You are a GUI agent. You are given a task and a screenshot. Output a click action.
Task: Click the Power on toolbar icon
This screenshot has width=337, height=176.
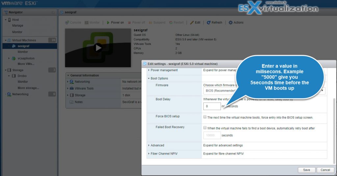coord(108,23)
